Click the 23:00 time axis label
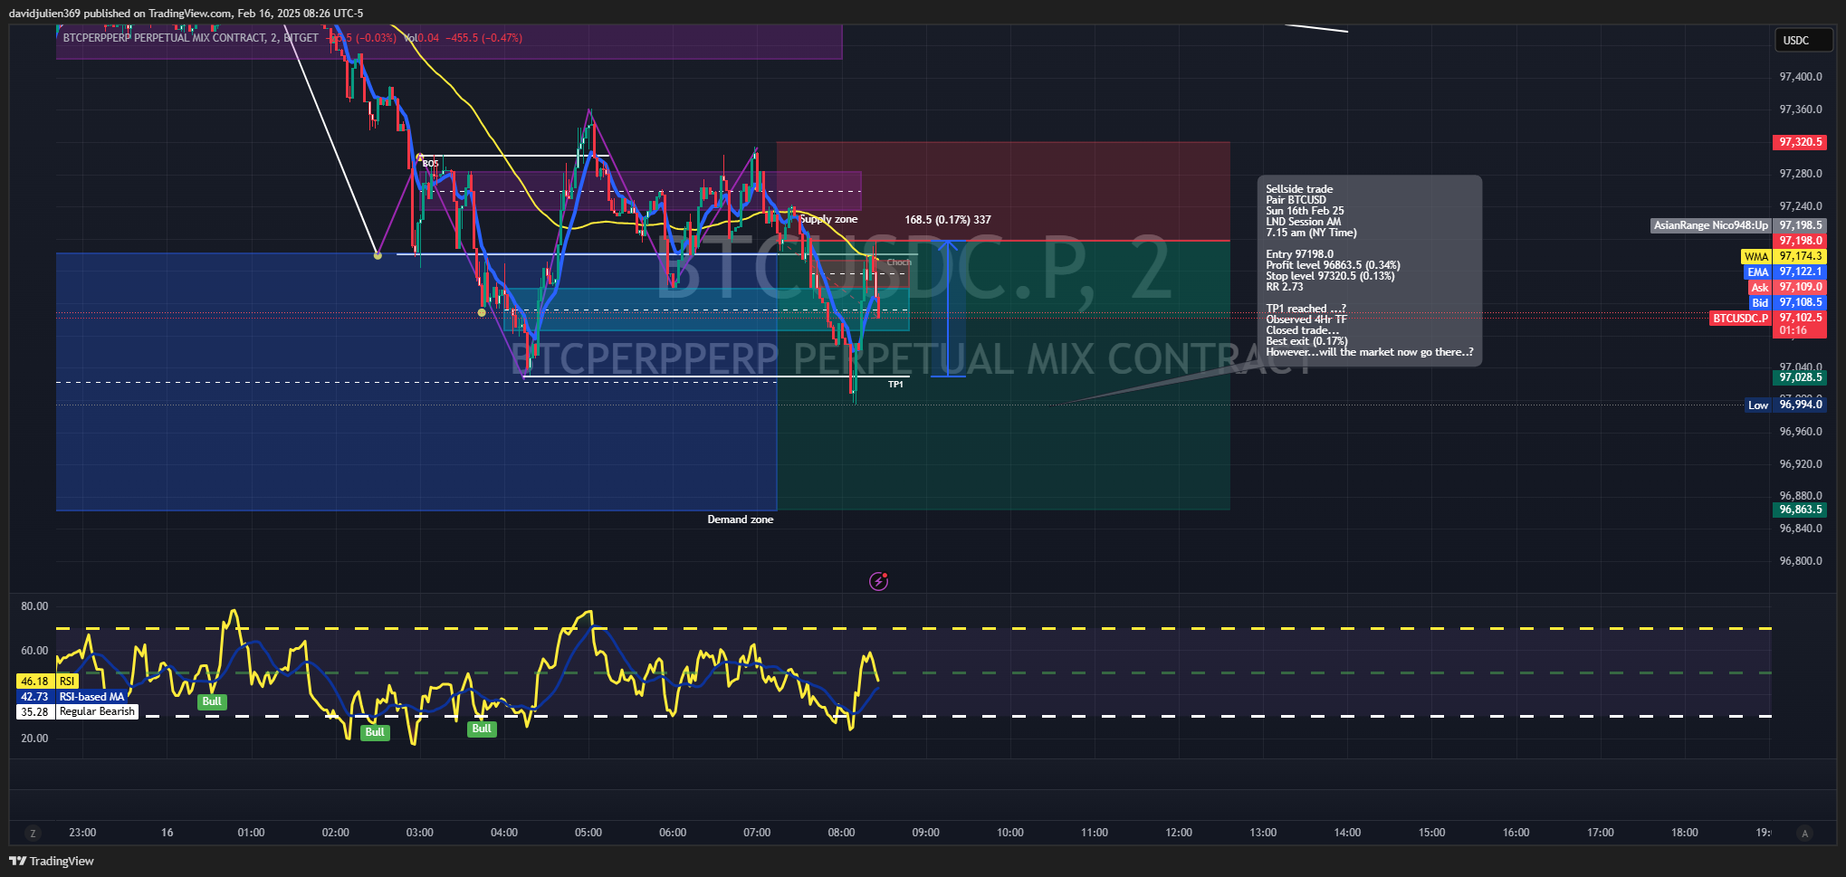 pyautogui.click(x=82, y=833)
